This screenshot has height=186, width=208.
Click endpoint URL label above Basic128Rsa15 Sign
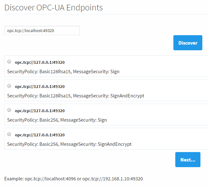point(40,62)
